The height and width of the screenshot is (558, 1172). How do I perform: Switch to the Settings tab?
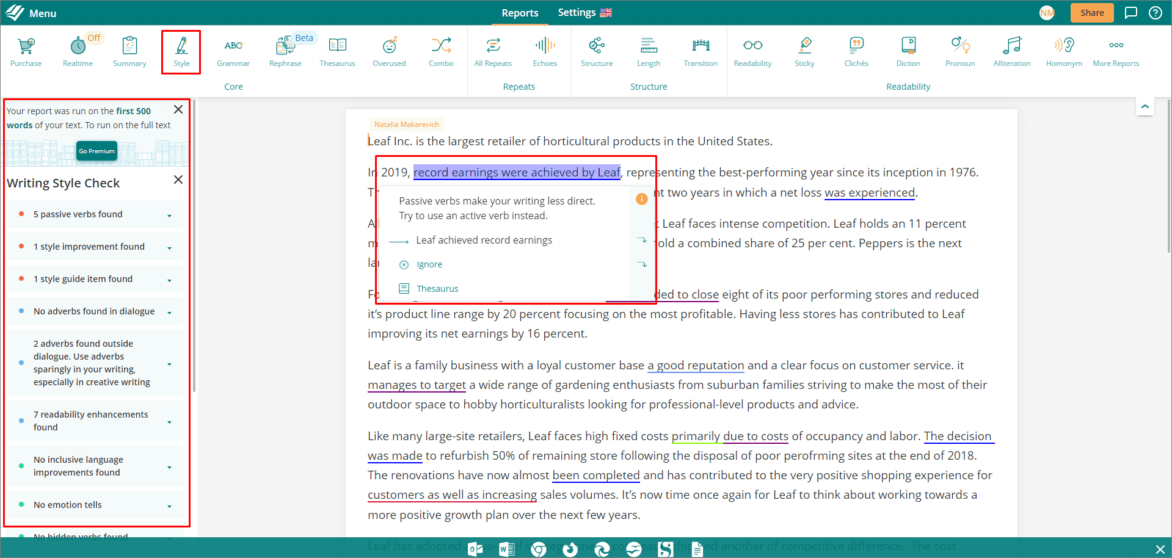click(x=577, y=12)
